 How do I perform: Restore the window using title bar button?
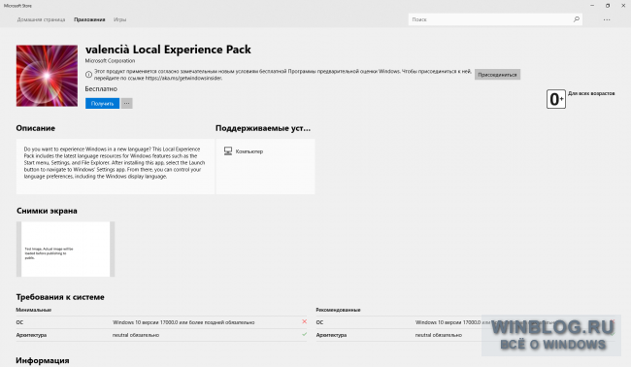tap(608, 6)
